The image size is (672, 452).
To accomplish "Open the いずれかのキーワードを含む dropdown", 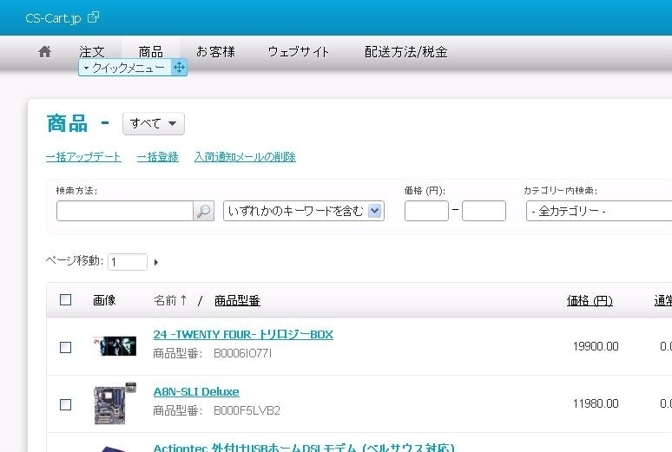I will point(303,211).
